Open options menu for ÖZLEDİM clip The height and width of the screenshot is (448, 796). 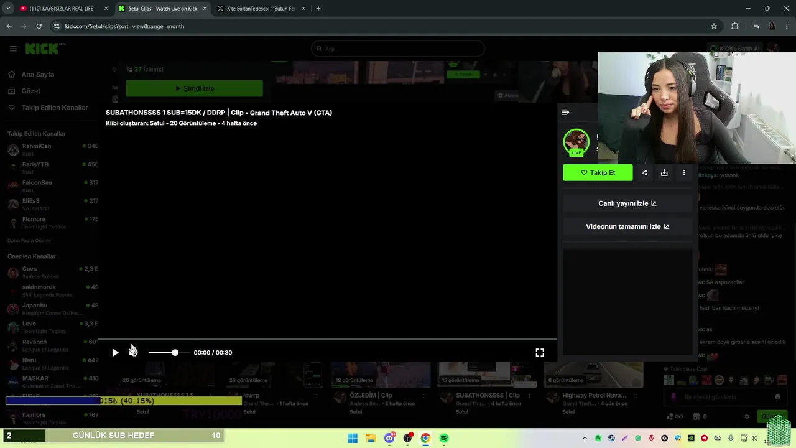point(423,396)
